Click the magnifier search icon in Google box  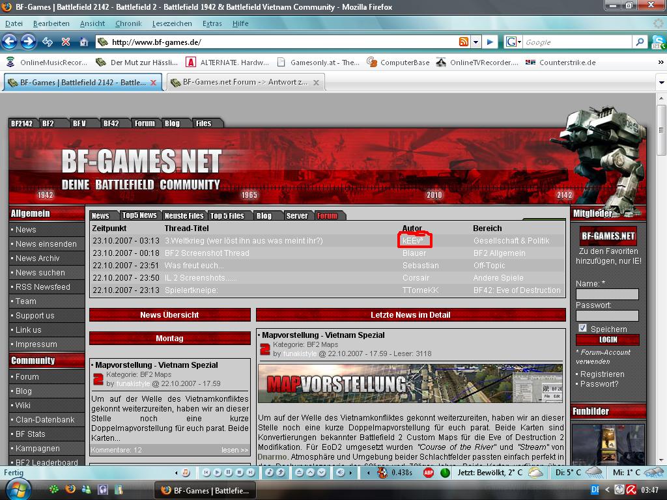click(640, 42)
